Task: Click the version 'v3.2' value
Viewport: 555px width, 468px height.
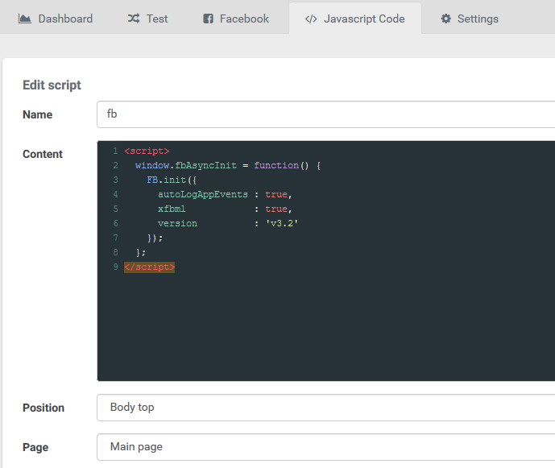Action: pos(282,223)
